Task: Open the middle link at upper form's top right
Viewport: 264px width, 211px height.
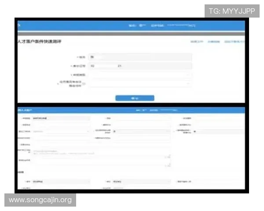Action: point(214,42)
